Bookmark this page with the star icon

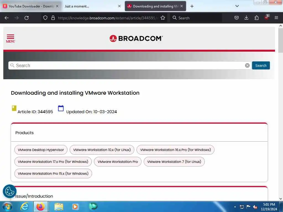pyautogui.click(x=163, y=18)
